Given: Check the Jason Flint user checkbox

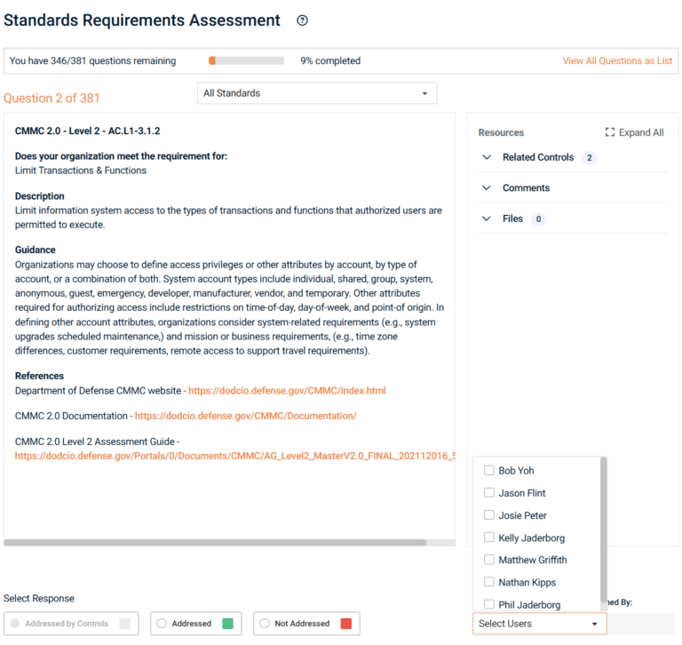Looking at the screenshot, I should (489, 493).
